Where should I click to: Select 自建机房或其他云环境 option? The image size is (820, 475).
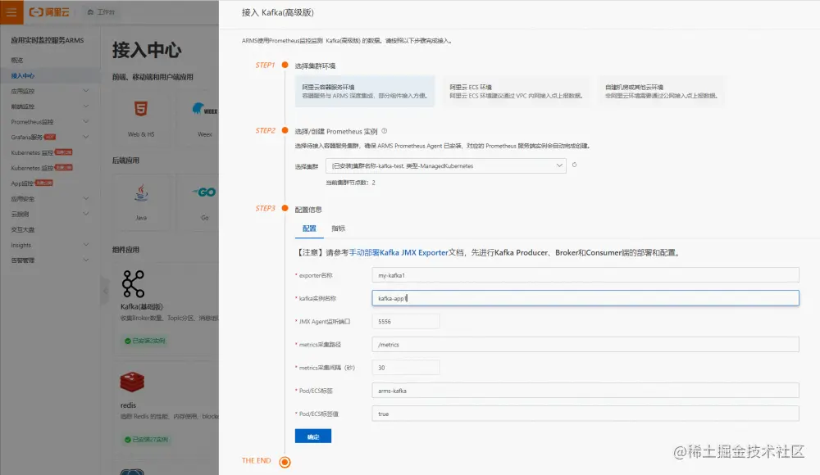coord(661,91)
